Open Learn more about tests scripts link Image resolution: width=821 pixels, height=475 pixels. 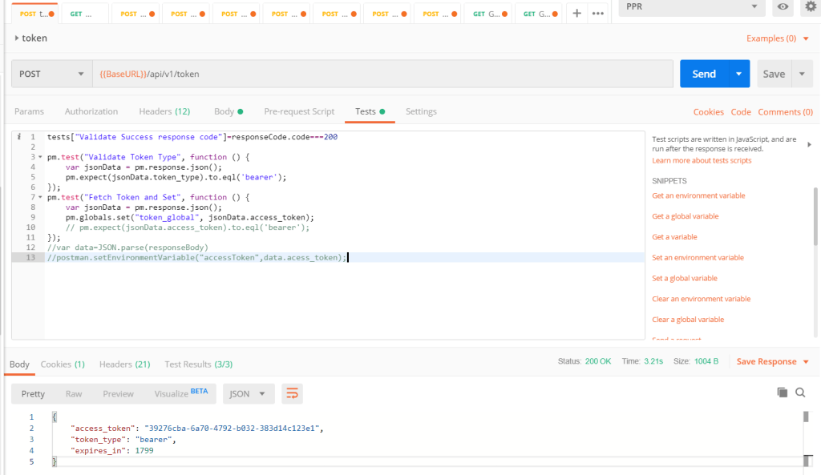pyautogui.click(x=702, y=160)
